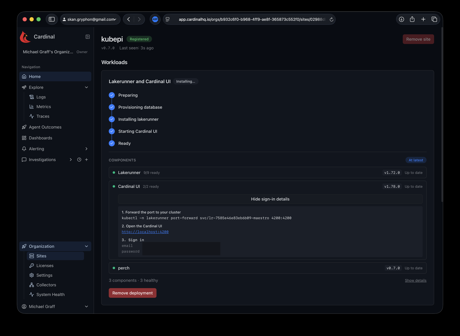Click the '3 components · 3 healthy' summary
The image size is (460, 336).
click(133, 280)
